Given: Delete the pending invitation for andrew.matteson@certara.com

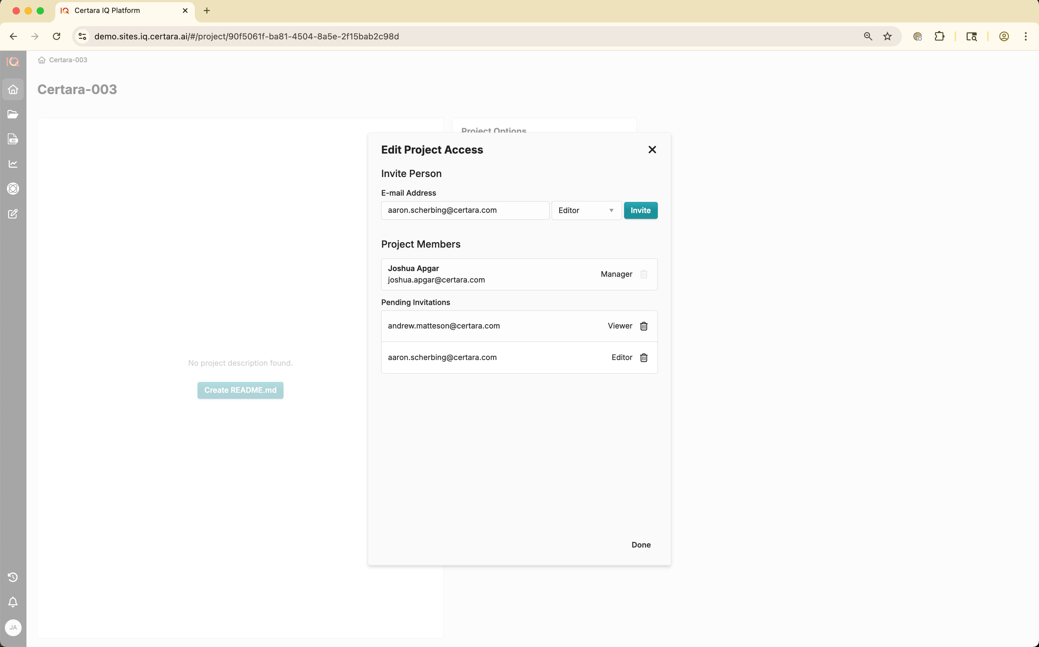Looking at the screenshot, I should 643,326.
